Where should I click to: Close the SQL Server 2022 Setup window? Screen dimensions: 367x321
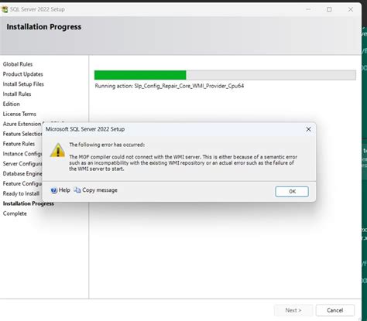point(351,9)
